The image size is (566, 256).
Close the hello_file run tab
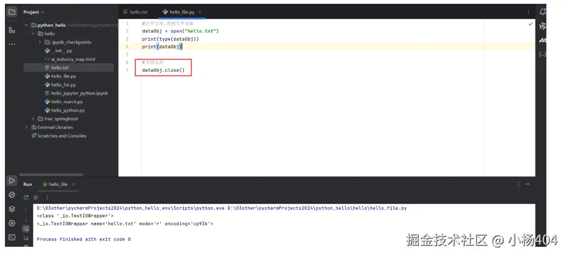[x=73, y=184]
